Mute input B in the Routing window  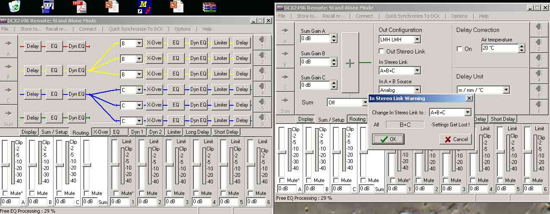click(32, 193)
